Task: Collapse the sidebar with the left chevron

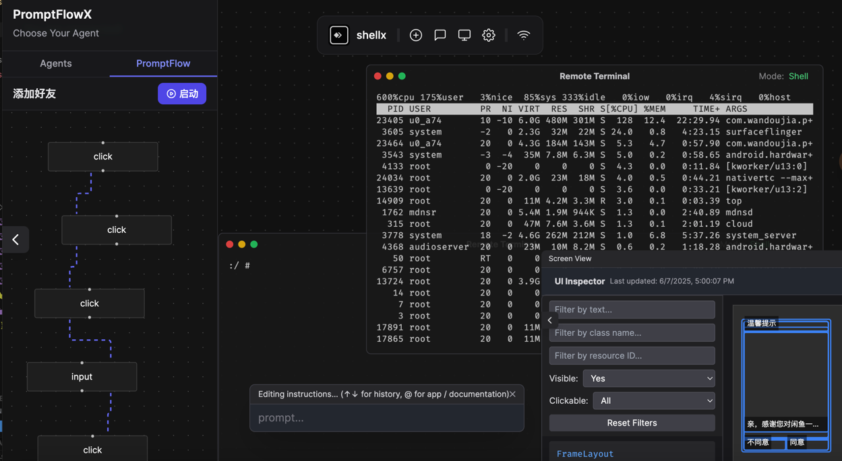Action: pyautogui.click(x=15, y=240)
